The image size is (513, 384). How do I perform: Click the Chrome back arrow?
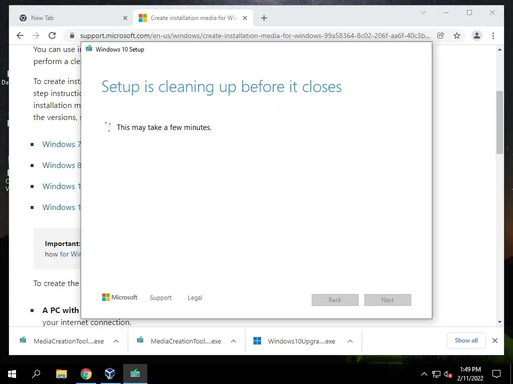coord(20,35)
